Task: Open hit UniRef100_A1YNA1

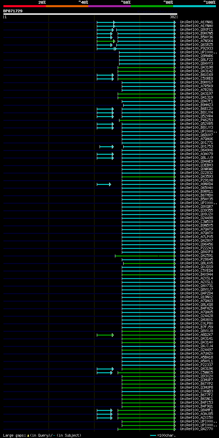Action: point(196,22)
